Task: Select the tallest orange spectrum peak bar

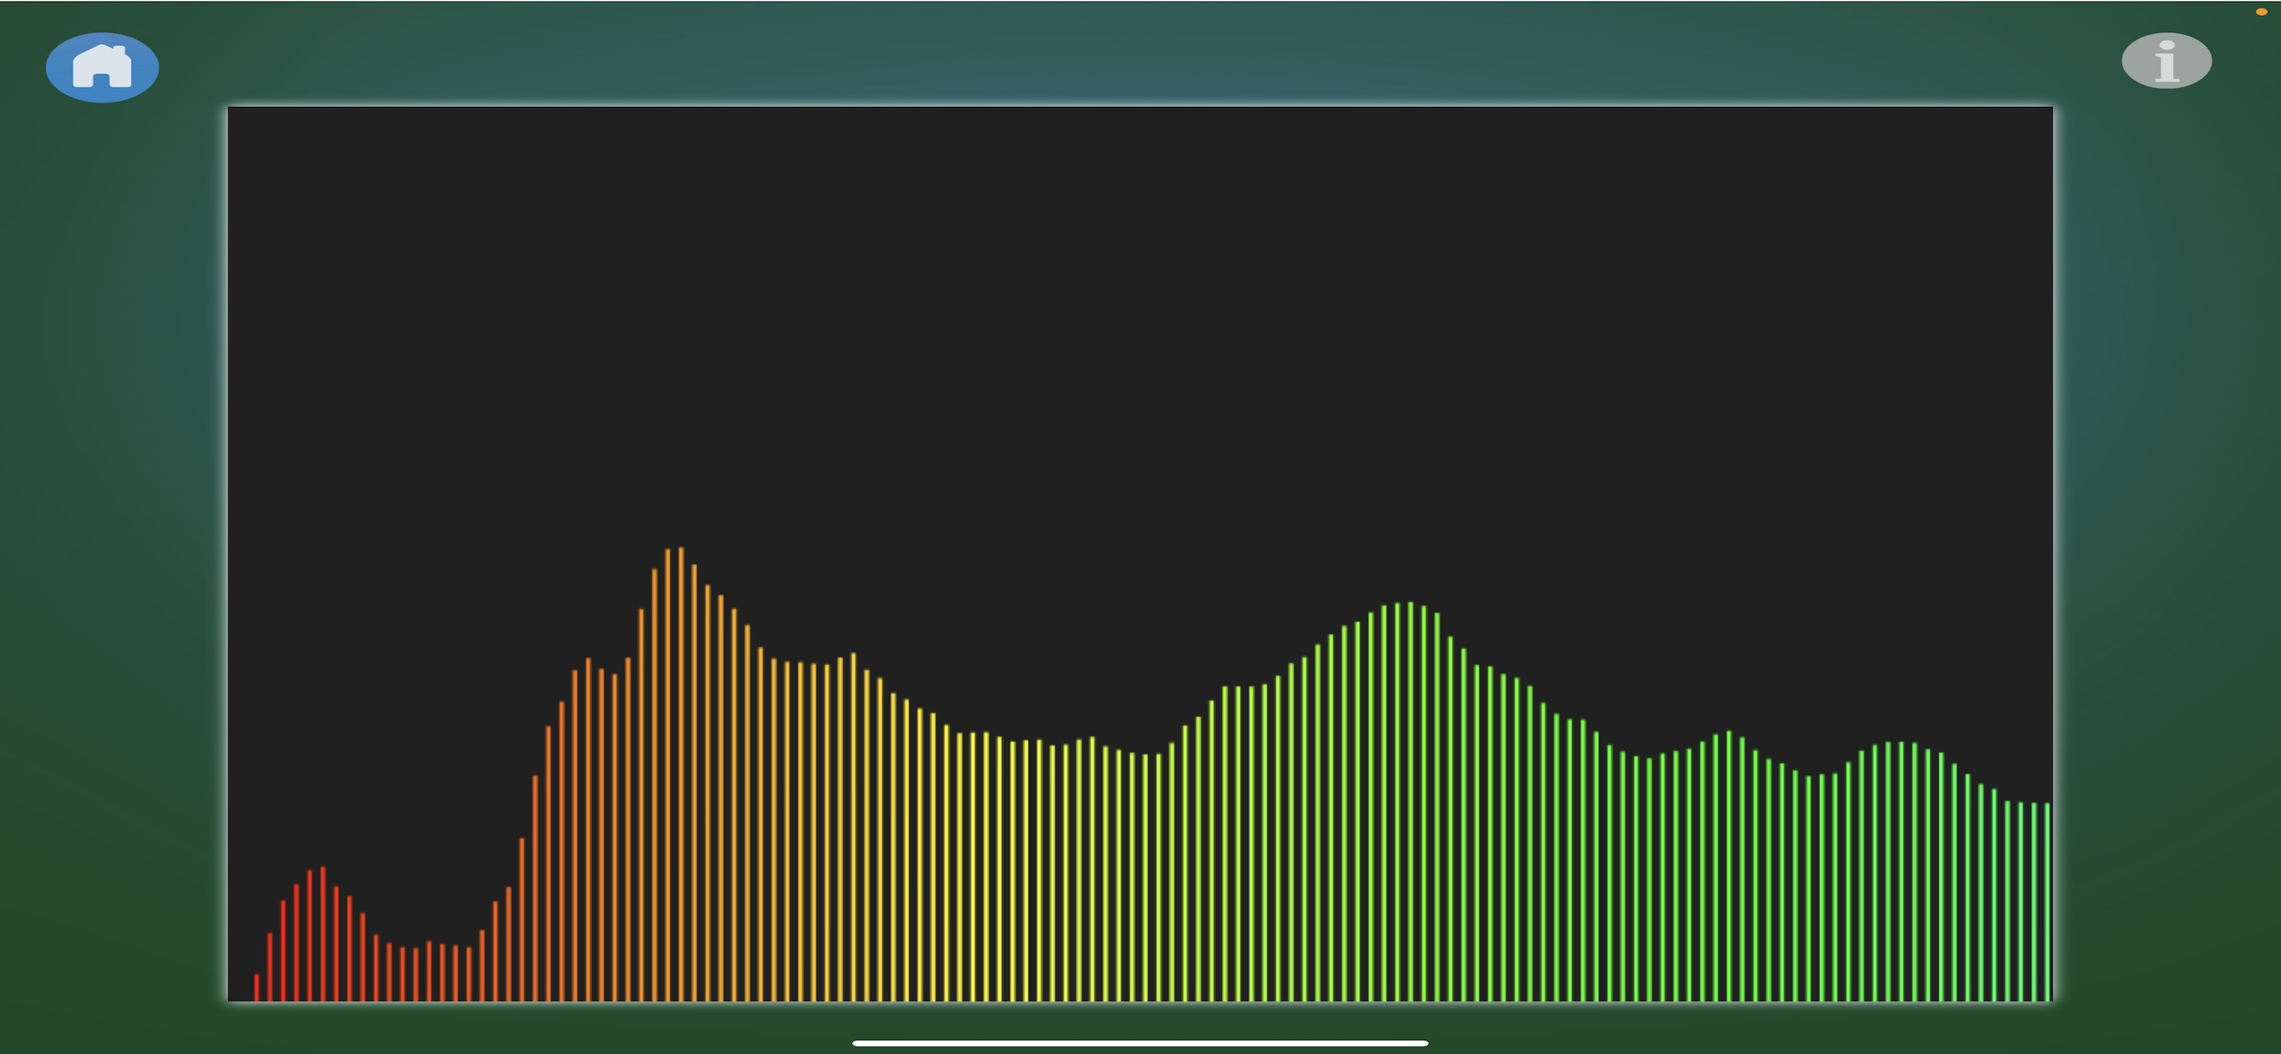Action: pos(680,774)
